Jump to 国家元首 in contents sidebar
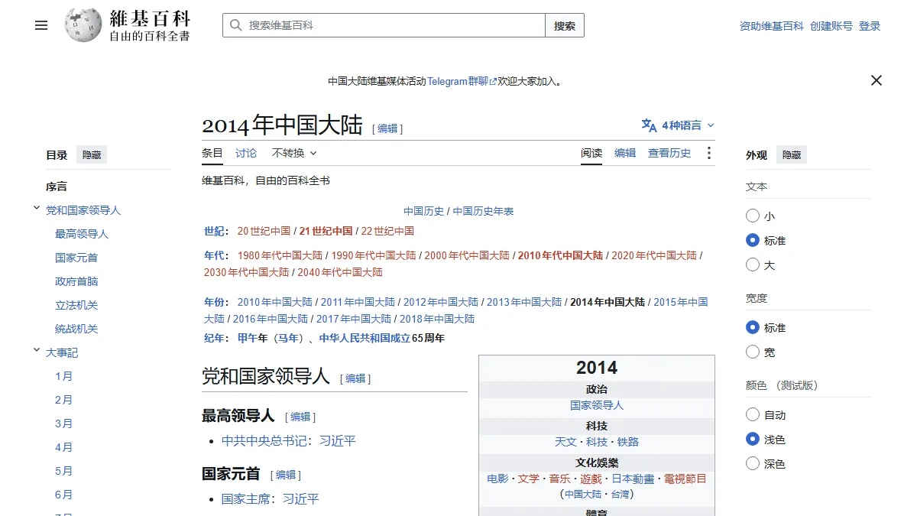The height and width of the screenshot is (516, 917). tap(76, 258)
